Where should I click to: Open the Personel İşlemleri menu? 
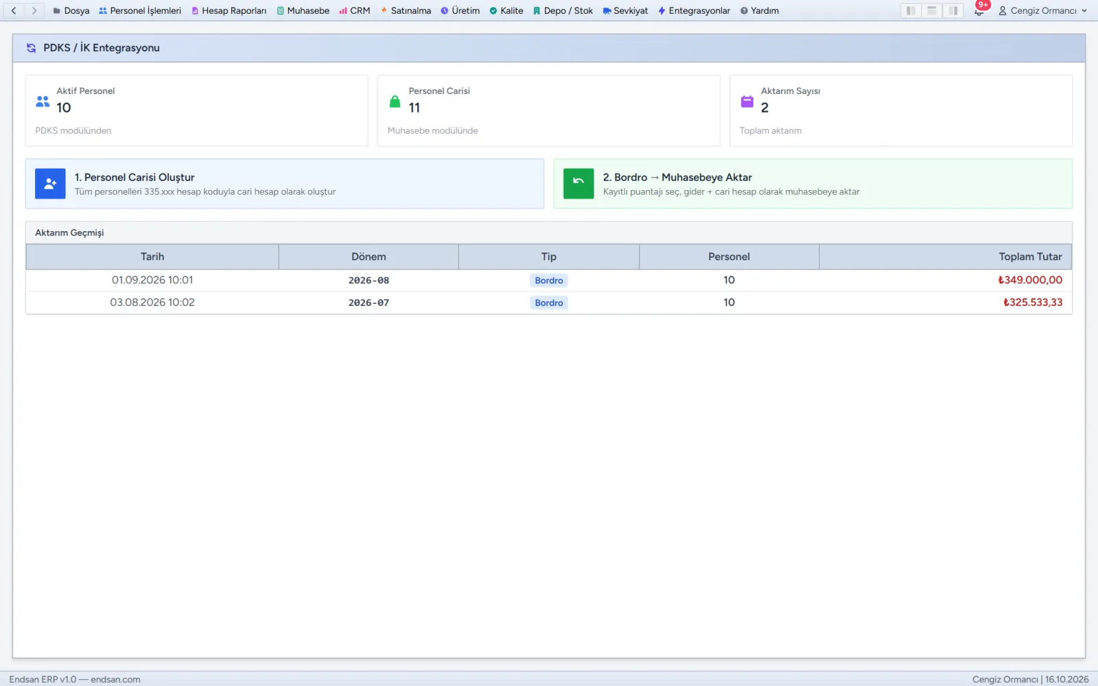click(140, 10)
